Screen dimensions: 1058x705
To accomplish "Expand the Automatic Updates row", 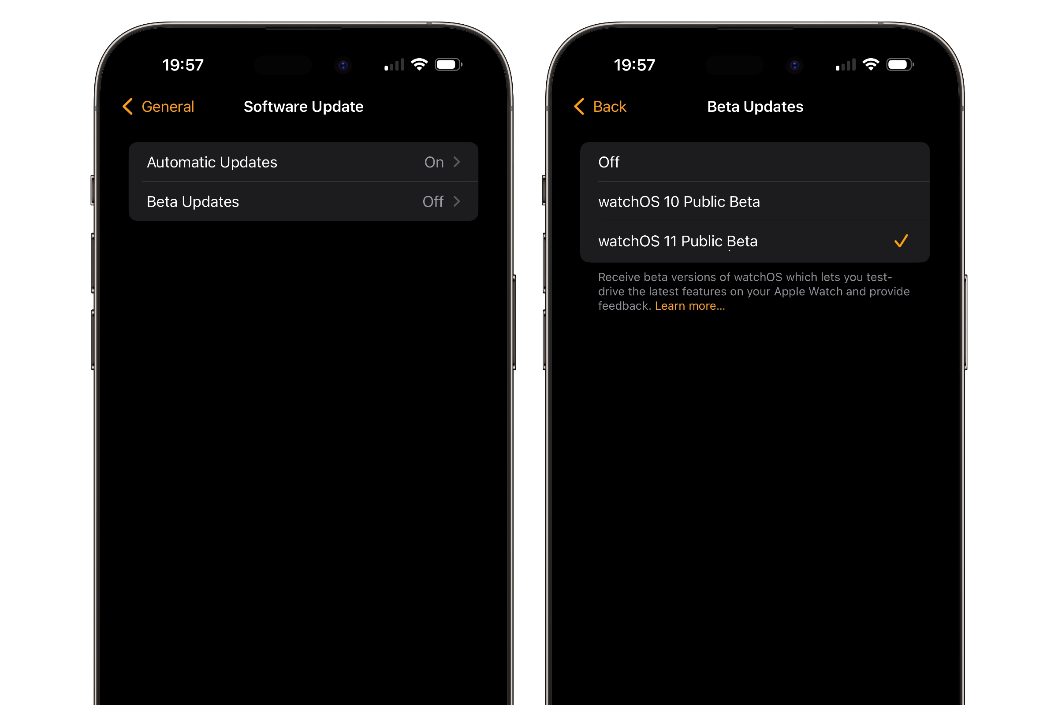I will tap(302, 162).
